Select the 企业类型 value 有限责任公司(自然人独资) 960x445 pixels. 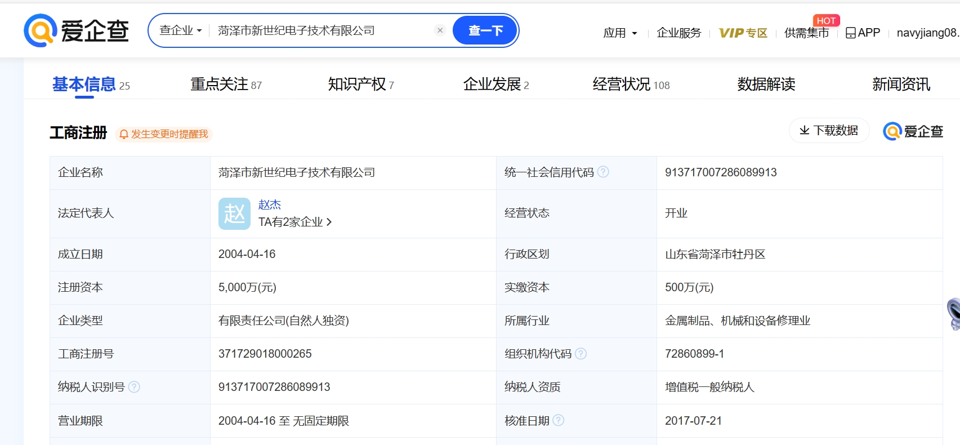[x=284, y=321]
